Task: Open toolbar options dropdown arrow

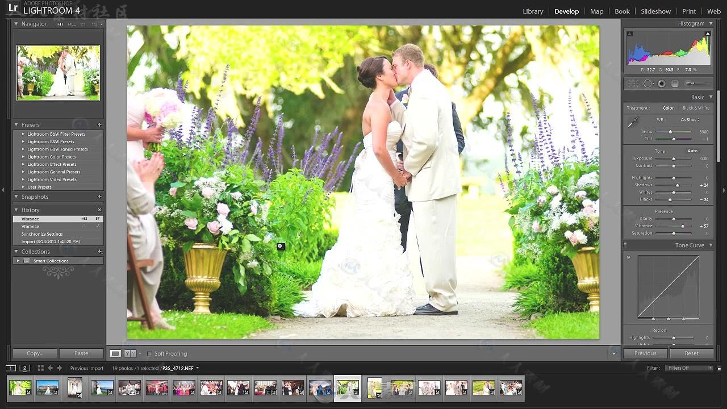Action: (613, 354)
